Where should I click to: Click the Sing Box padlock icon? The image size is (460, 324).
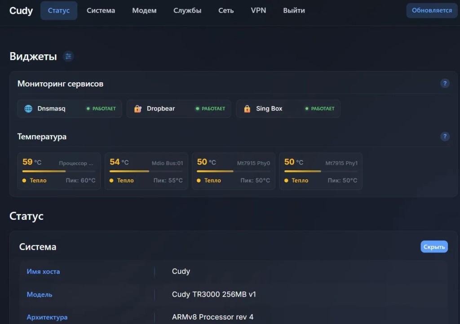pyautogui.click(x=247, y=109)
